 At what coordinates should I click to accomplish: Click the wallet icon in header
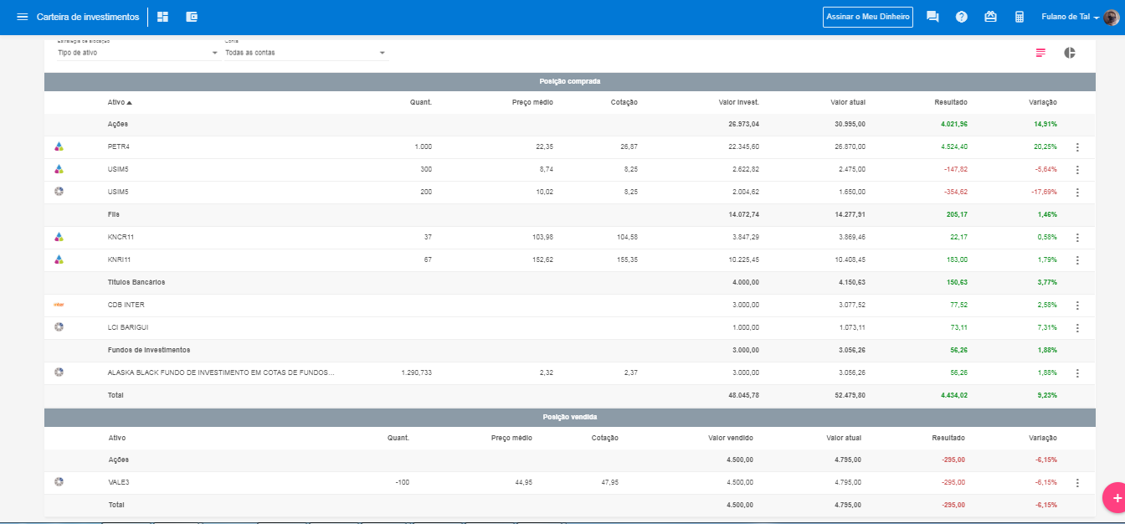coord(192,17)
